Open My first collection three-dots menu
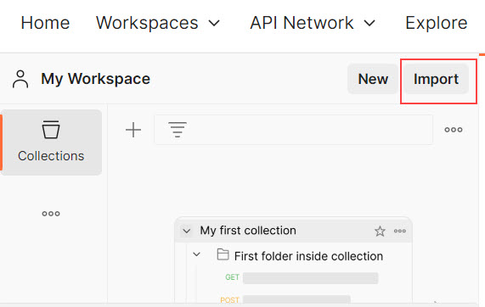 [400, 231]
